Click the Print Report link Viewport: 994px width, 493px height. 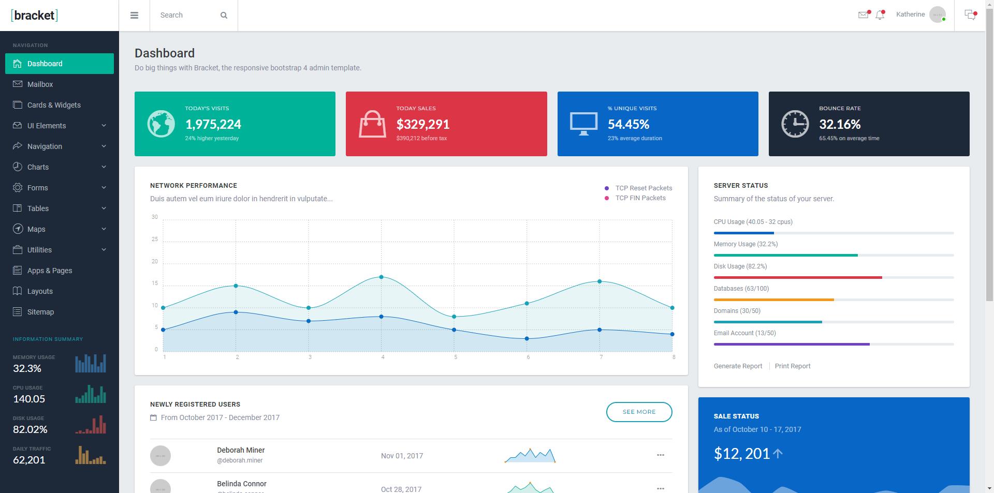click(x=792, y=366)
